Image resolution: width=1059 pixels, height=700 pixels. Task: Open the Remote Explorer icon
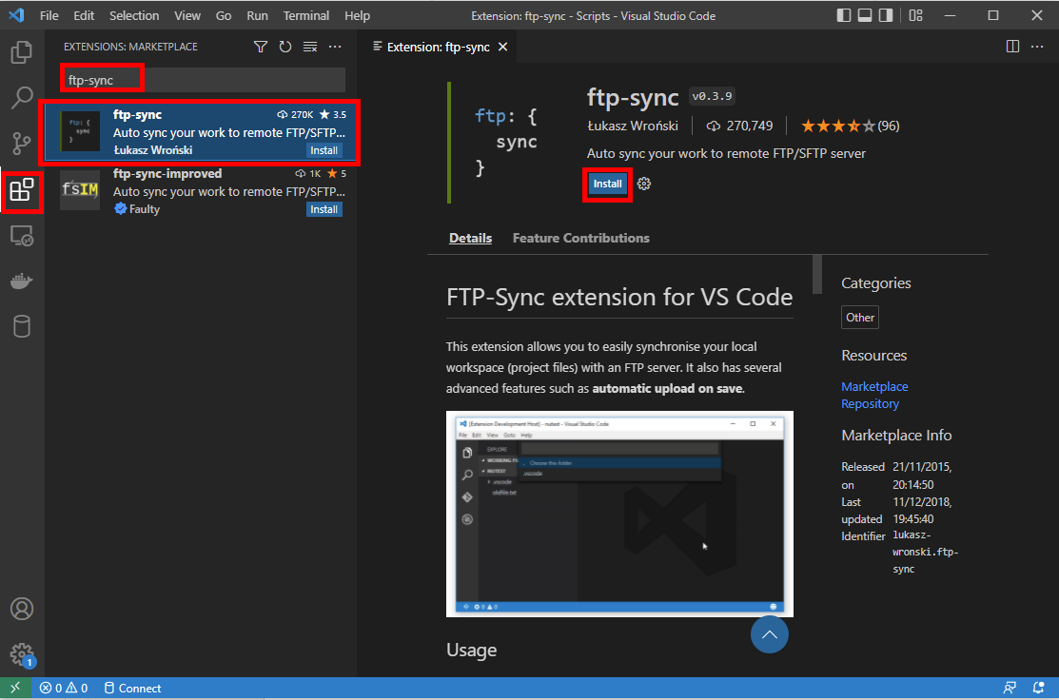[21, 237]
